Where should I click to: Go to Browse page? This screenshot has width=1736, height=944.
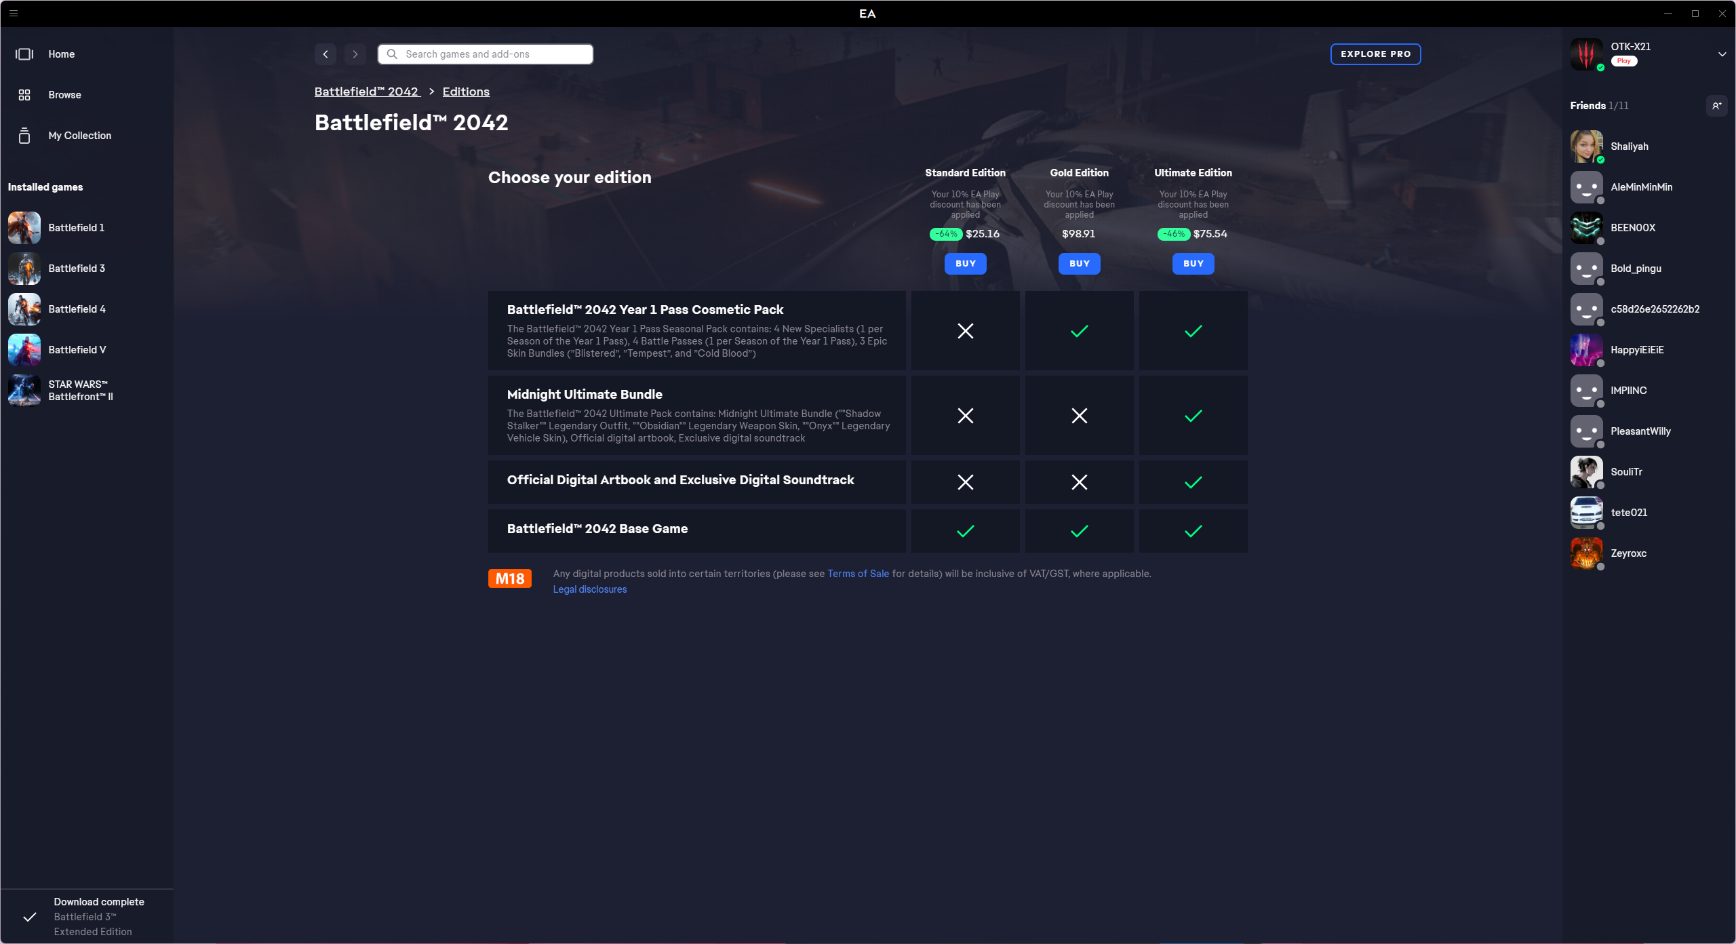64,95
